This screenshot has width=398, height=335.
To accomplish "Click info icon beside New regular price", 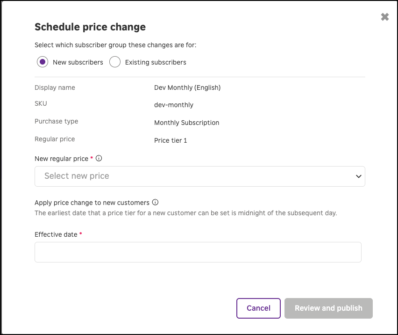I will pyautogui.click(x=99, y=159).
